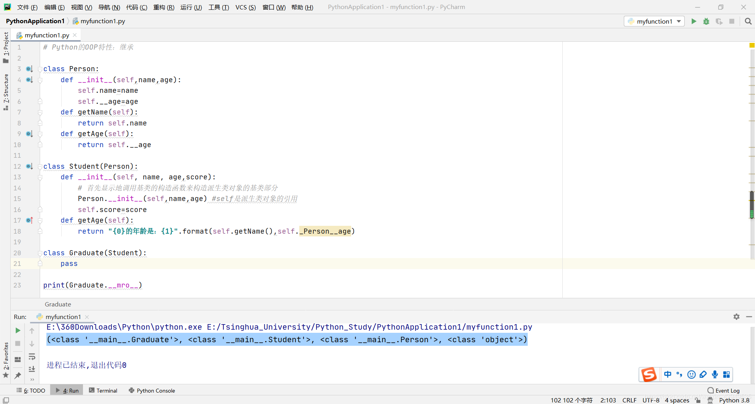The height and width of the screenshot is (404, 755).
Task: Click the IDE inspector hat icon
Action: (x=710, y=400)
